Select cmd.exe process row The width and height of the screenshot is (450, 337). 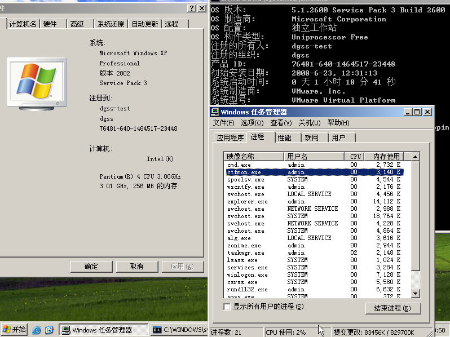315,165
